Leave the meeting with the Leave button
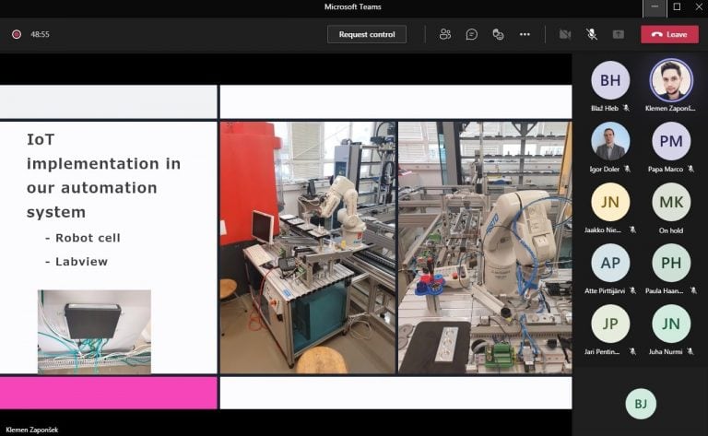 [669, 34]
